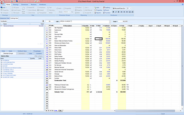Toggle the Invert Layers option
The width and height of the screenshot is (184, 115).
pos(16,10)
